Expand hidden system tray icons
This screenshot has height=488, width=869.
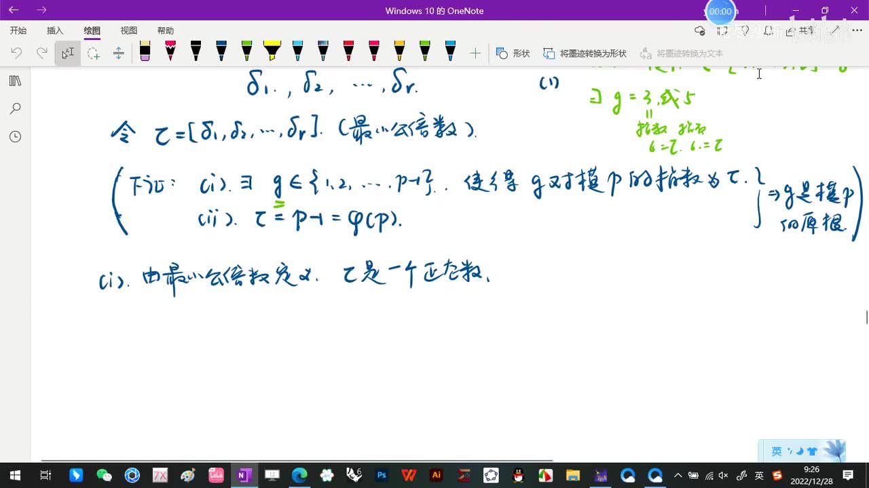point(678,475)
